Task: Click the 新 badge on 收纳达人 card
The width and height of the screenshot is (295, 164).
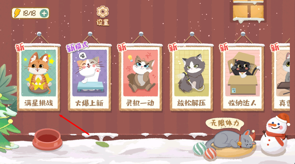Action: pyautogui.click(x=224, y=47)
